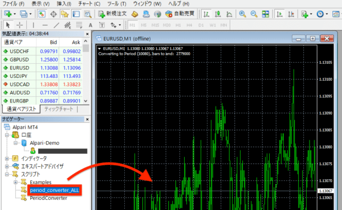Switch to the ティックチャート tab
This screenshot has width=342, height=210.
pos(59,109)
